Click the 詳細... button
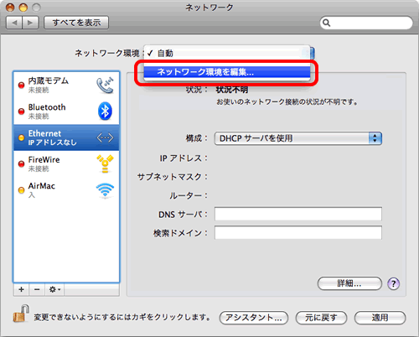This screenshot has width=419, height=337. 349,283
